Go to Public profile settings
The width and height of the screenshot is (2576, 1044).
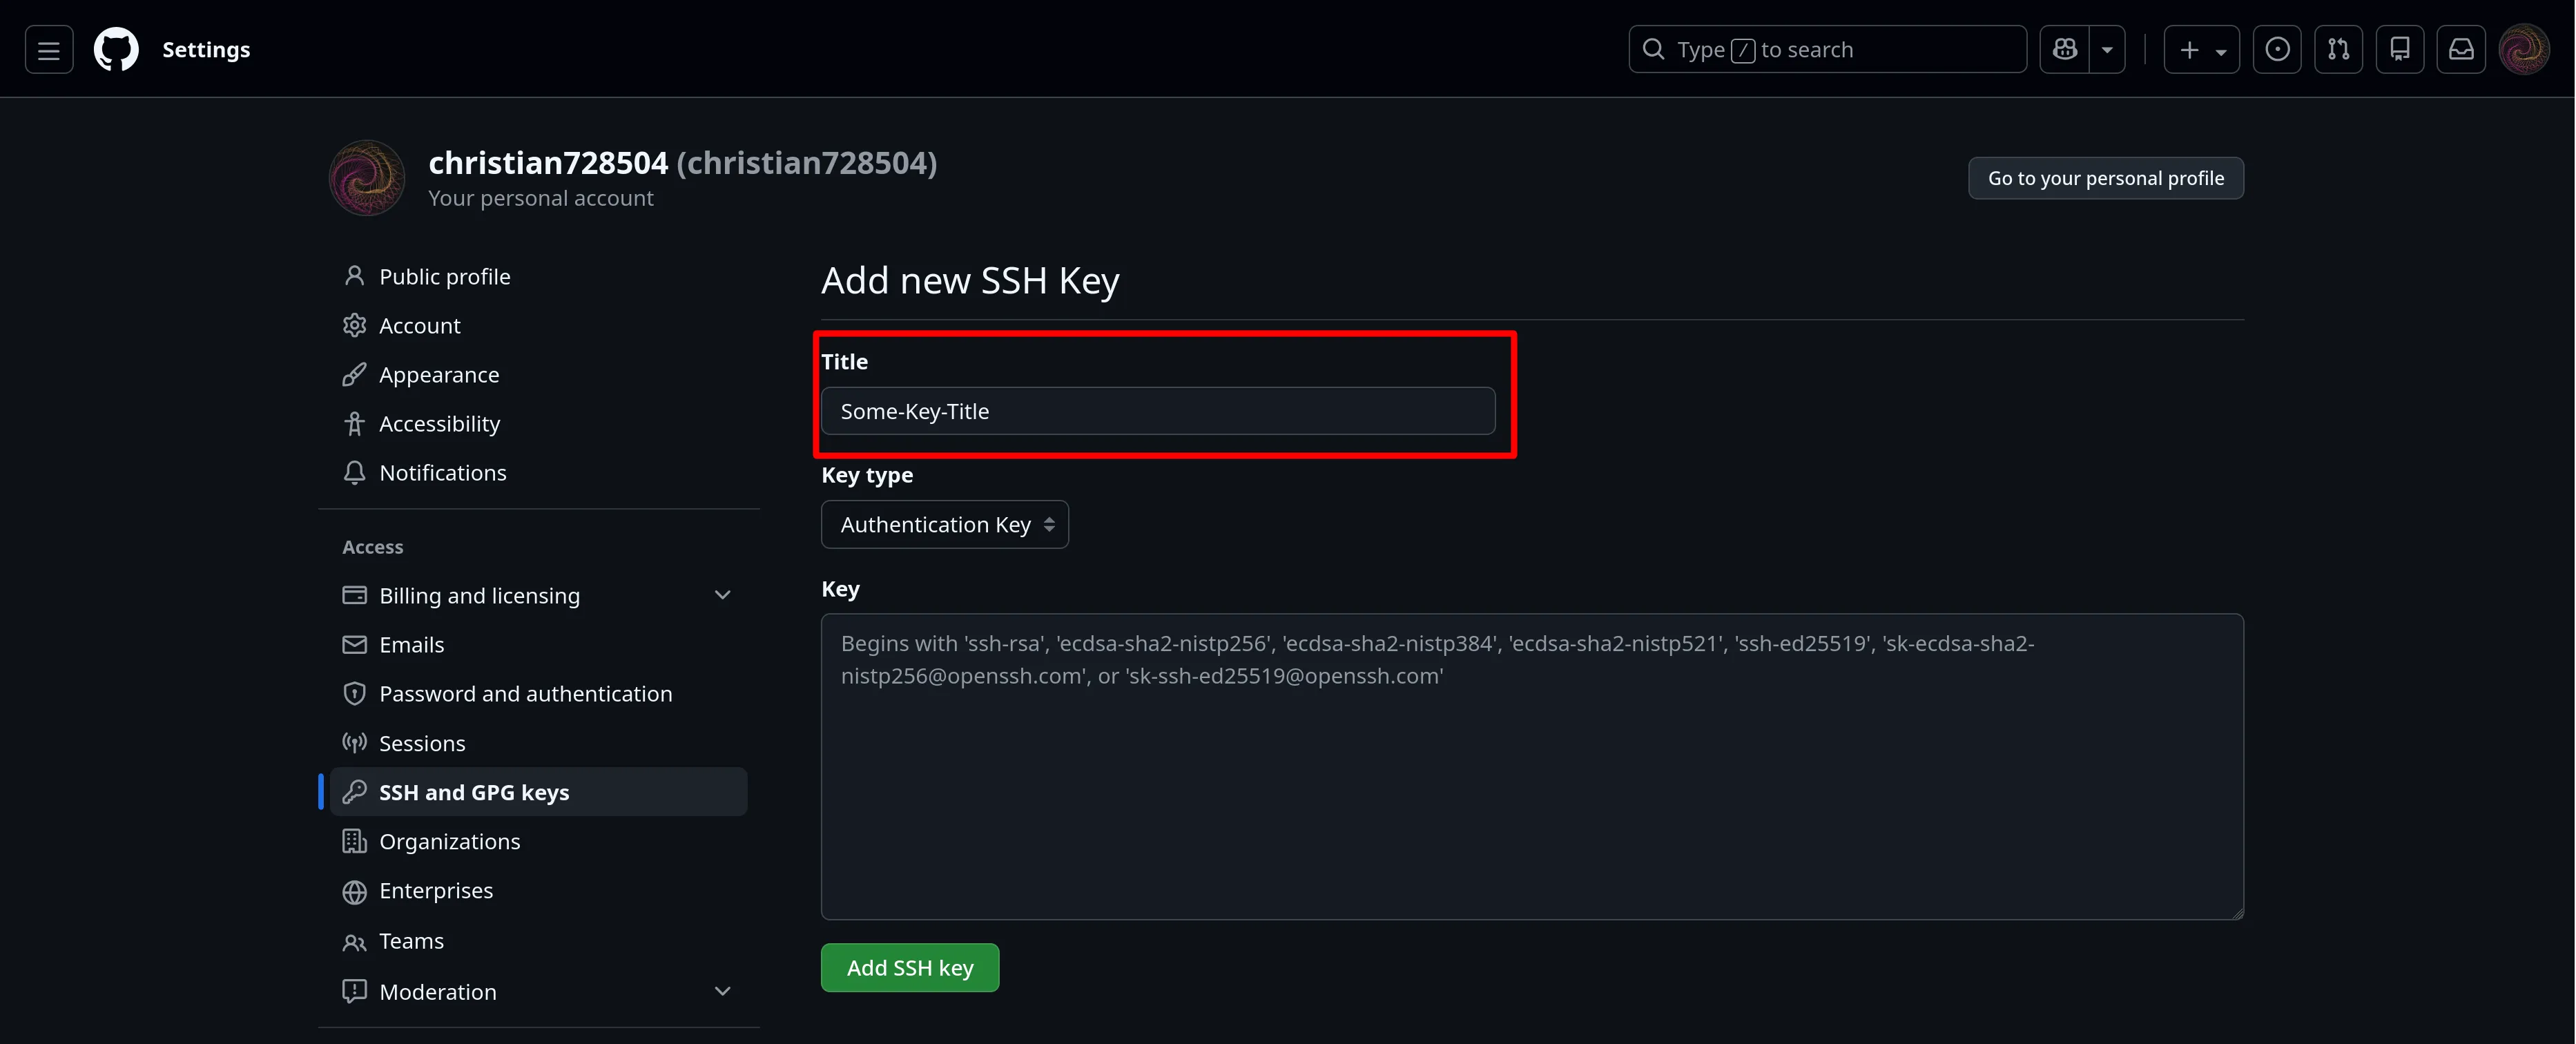[x=444, y=277]
